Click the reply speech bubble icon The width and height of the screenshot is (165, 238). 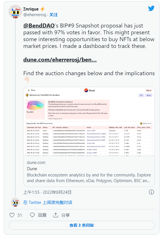pyautogui.click(x=32, y=215)
